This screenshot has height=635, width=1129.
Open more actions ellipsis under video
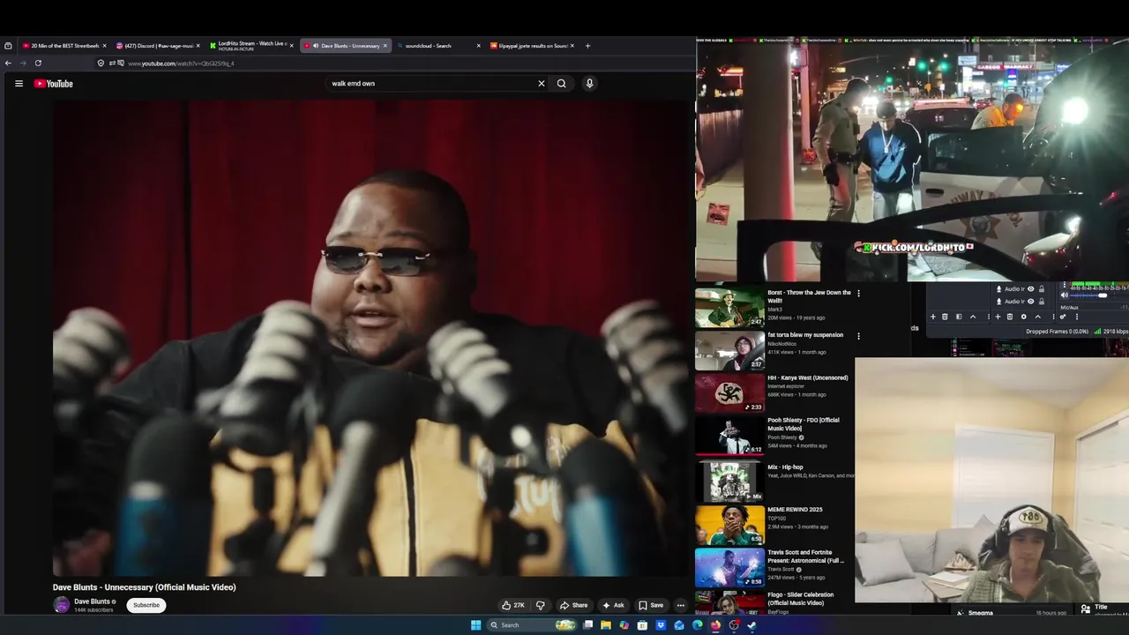point(680,605)
